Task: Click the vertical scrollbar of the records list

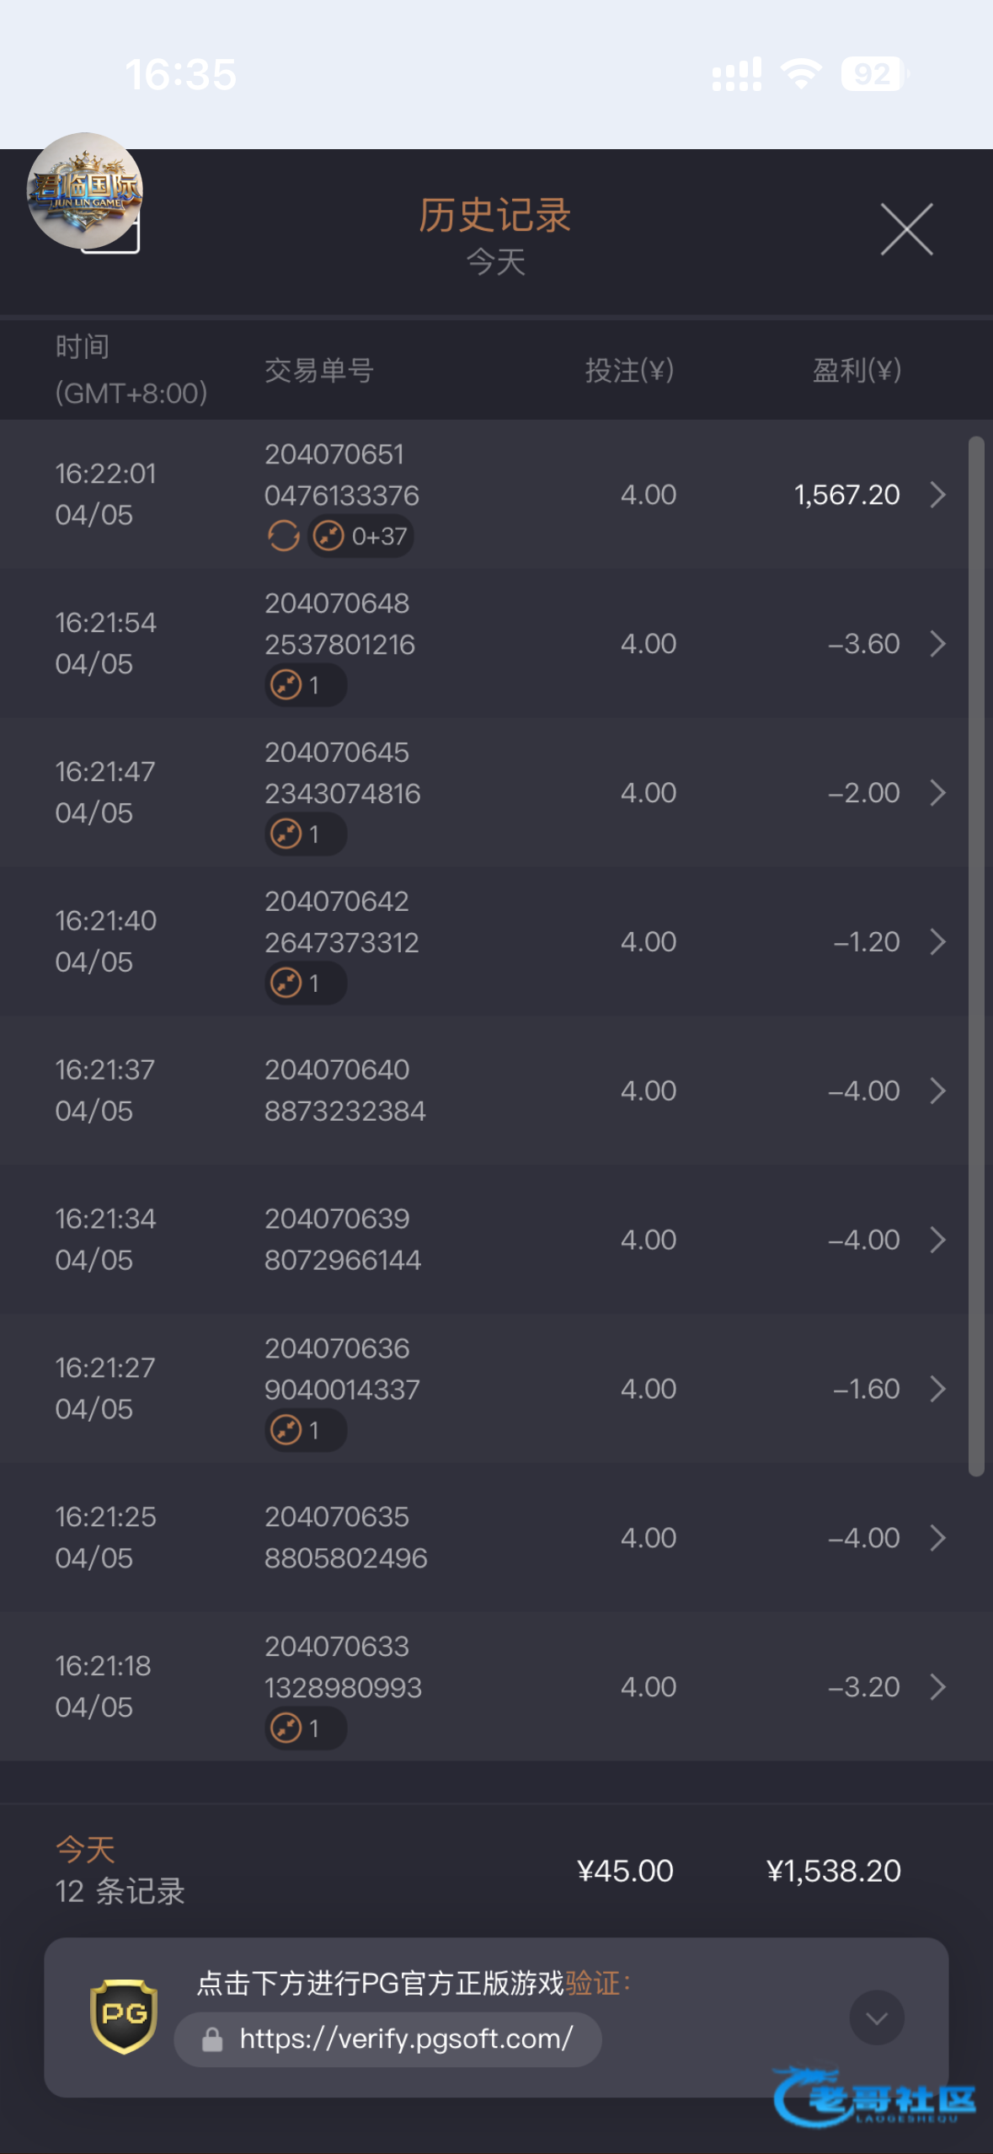Action: (x=976, y=956)
